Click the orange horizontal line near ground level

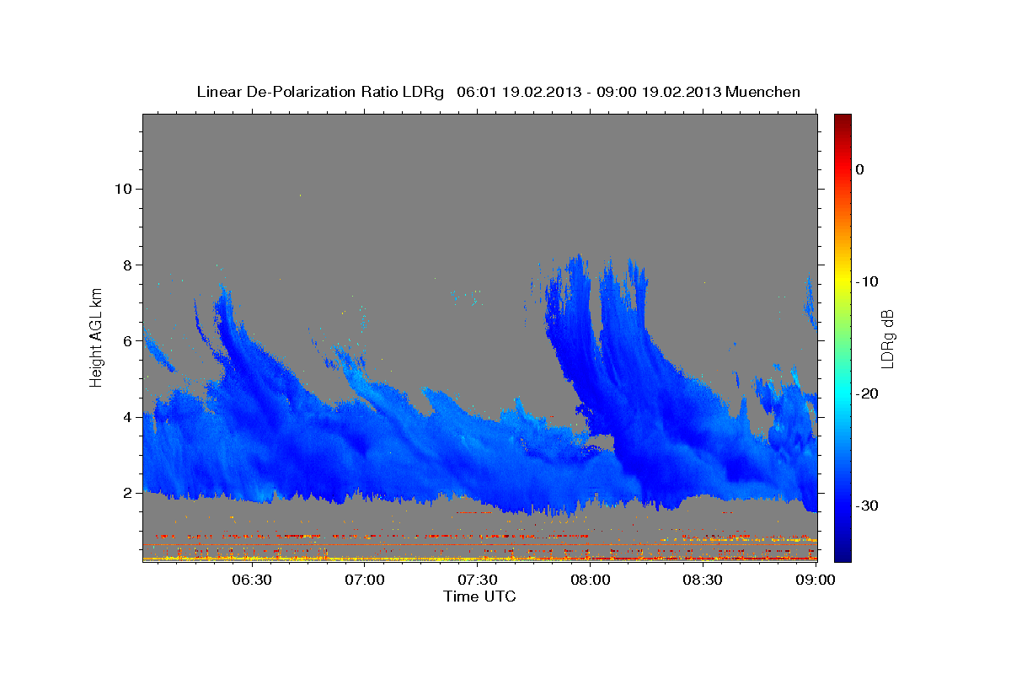[x=480, y=545]
